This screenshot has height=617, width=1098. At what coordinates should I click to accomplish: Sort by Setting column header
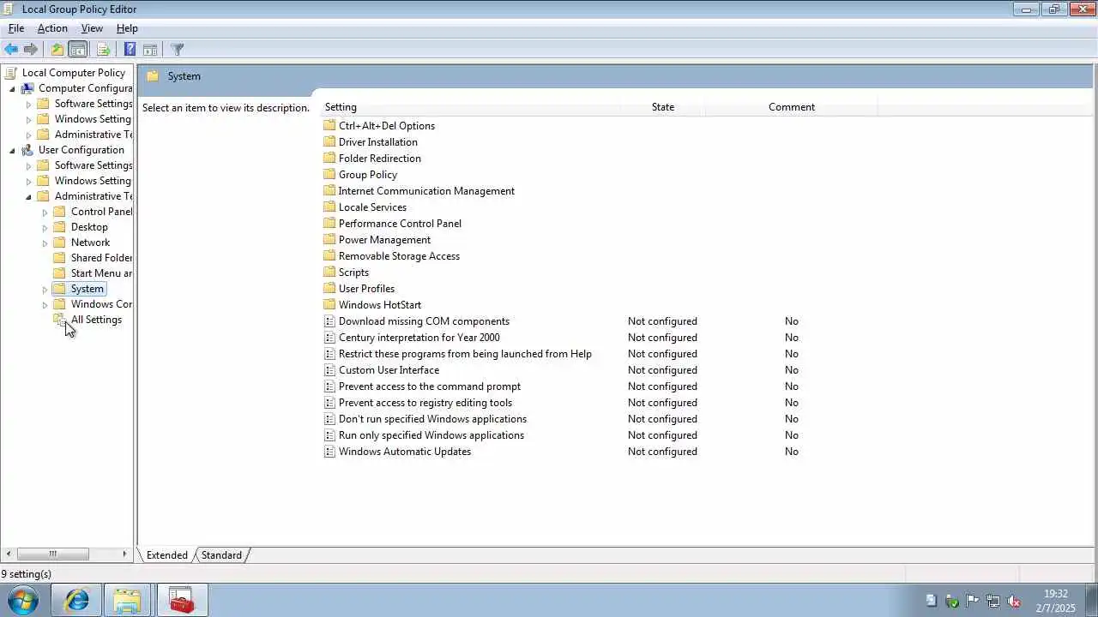[x=470, y=107]
